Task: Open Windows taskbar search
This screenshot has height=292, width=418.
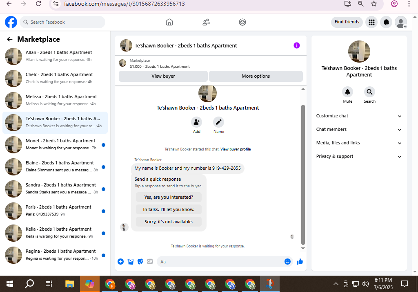Action: pos(29,284)
